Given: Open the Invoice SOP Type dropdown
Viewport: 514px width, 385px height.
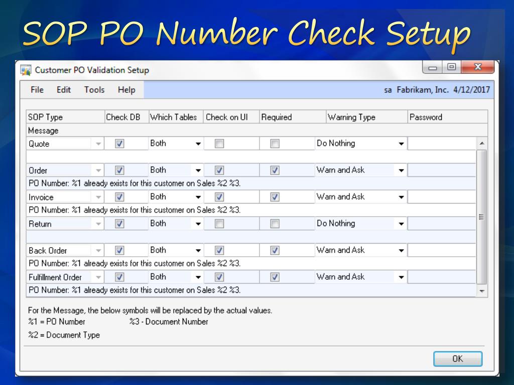Looking at the screenshot, I should [98, 197].
